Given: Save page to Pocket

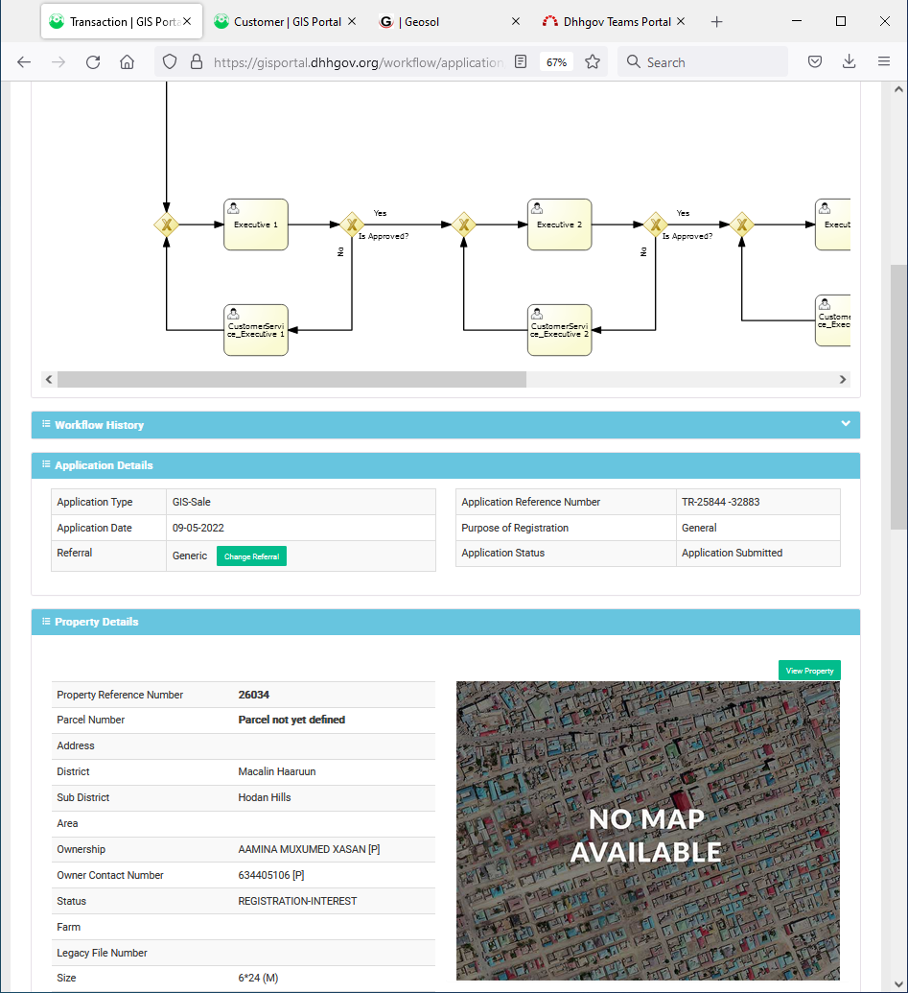Looking at the screenshot, I should [815, 62].
